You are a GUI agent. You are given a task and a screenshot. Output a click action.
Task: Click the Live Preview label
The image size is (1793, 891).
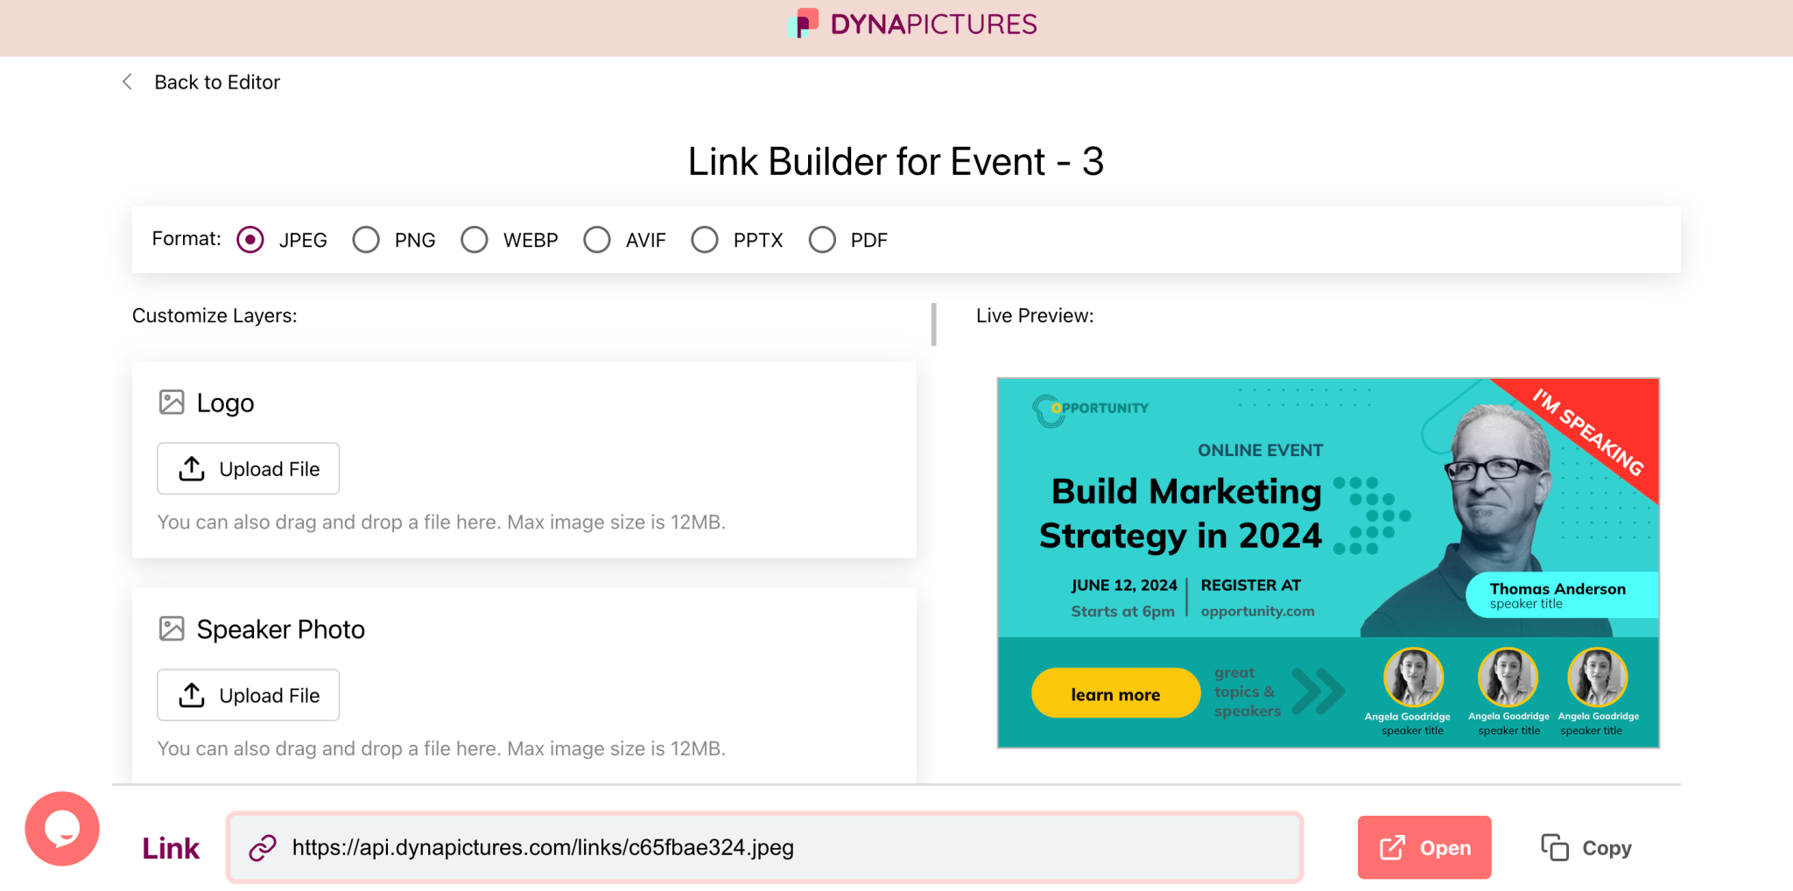[1035, 315]
